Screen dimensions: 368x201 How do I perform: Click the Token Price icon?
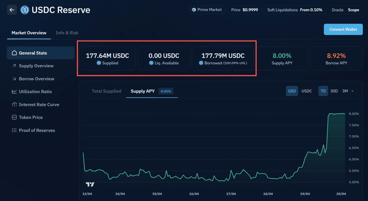14,118
